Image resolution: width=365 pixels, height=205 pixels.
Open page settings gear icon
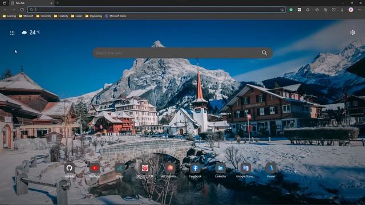coord(352,32)
